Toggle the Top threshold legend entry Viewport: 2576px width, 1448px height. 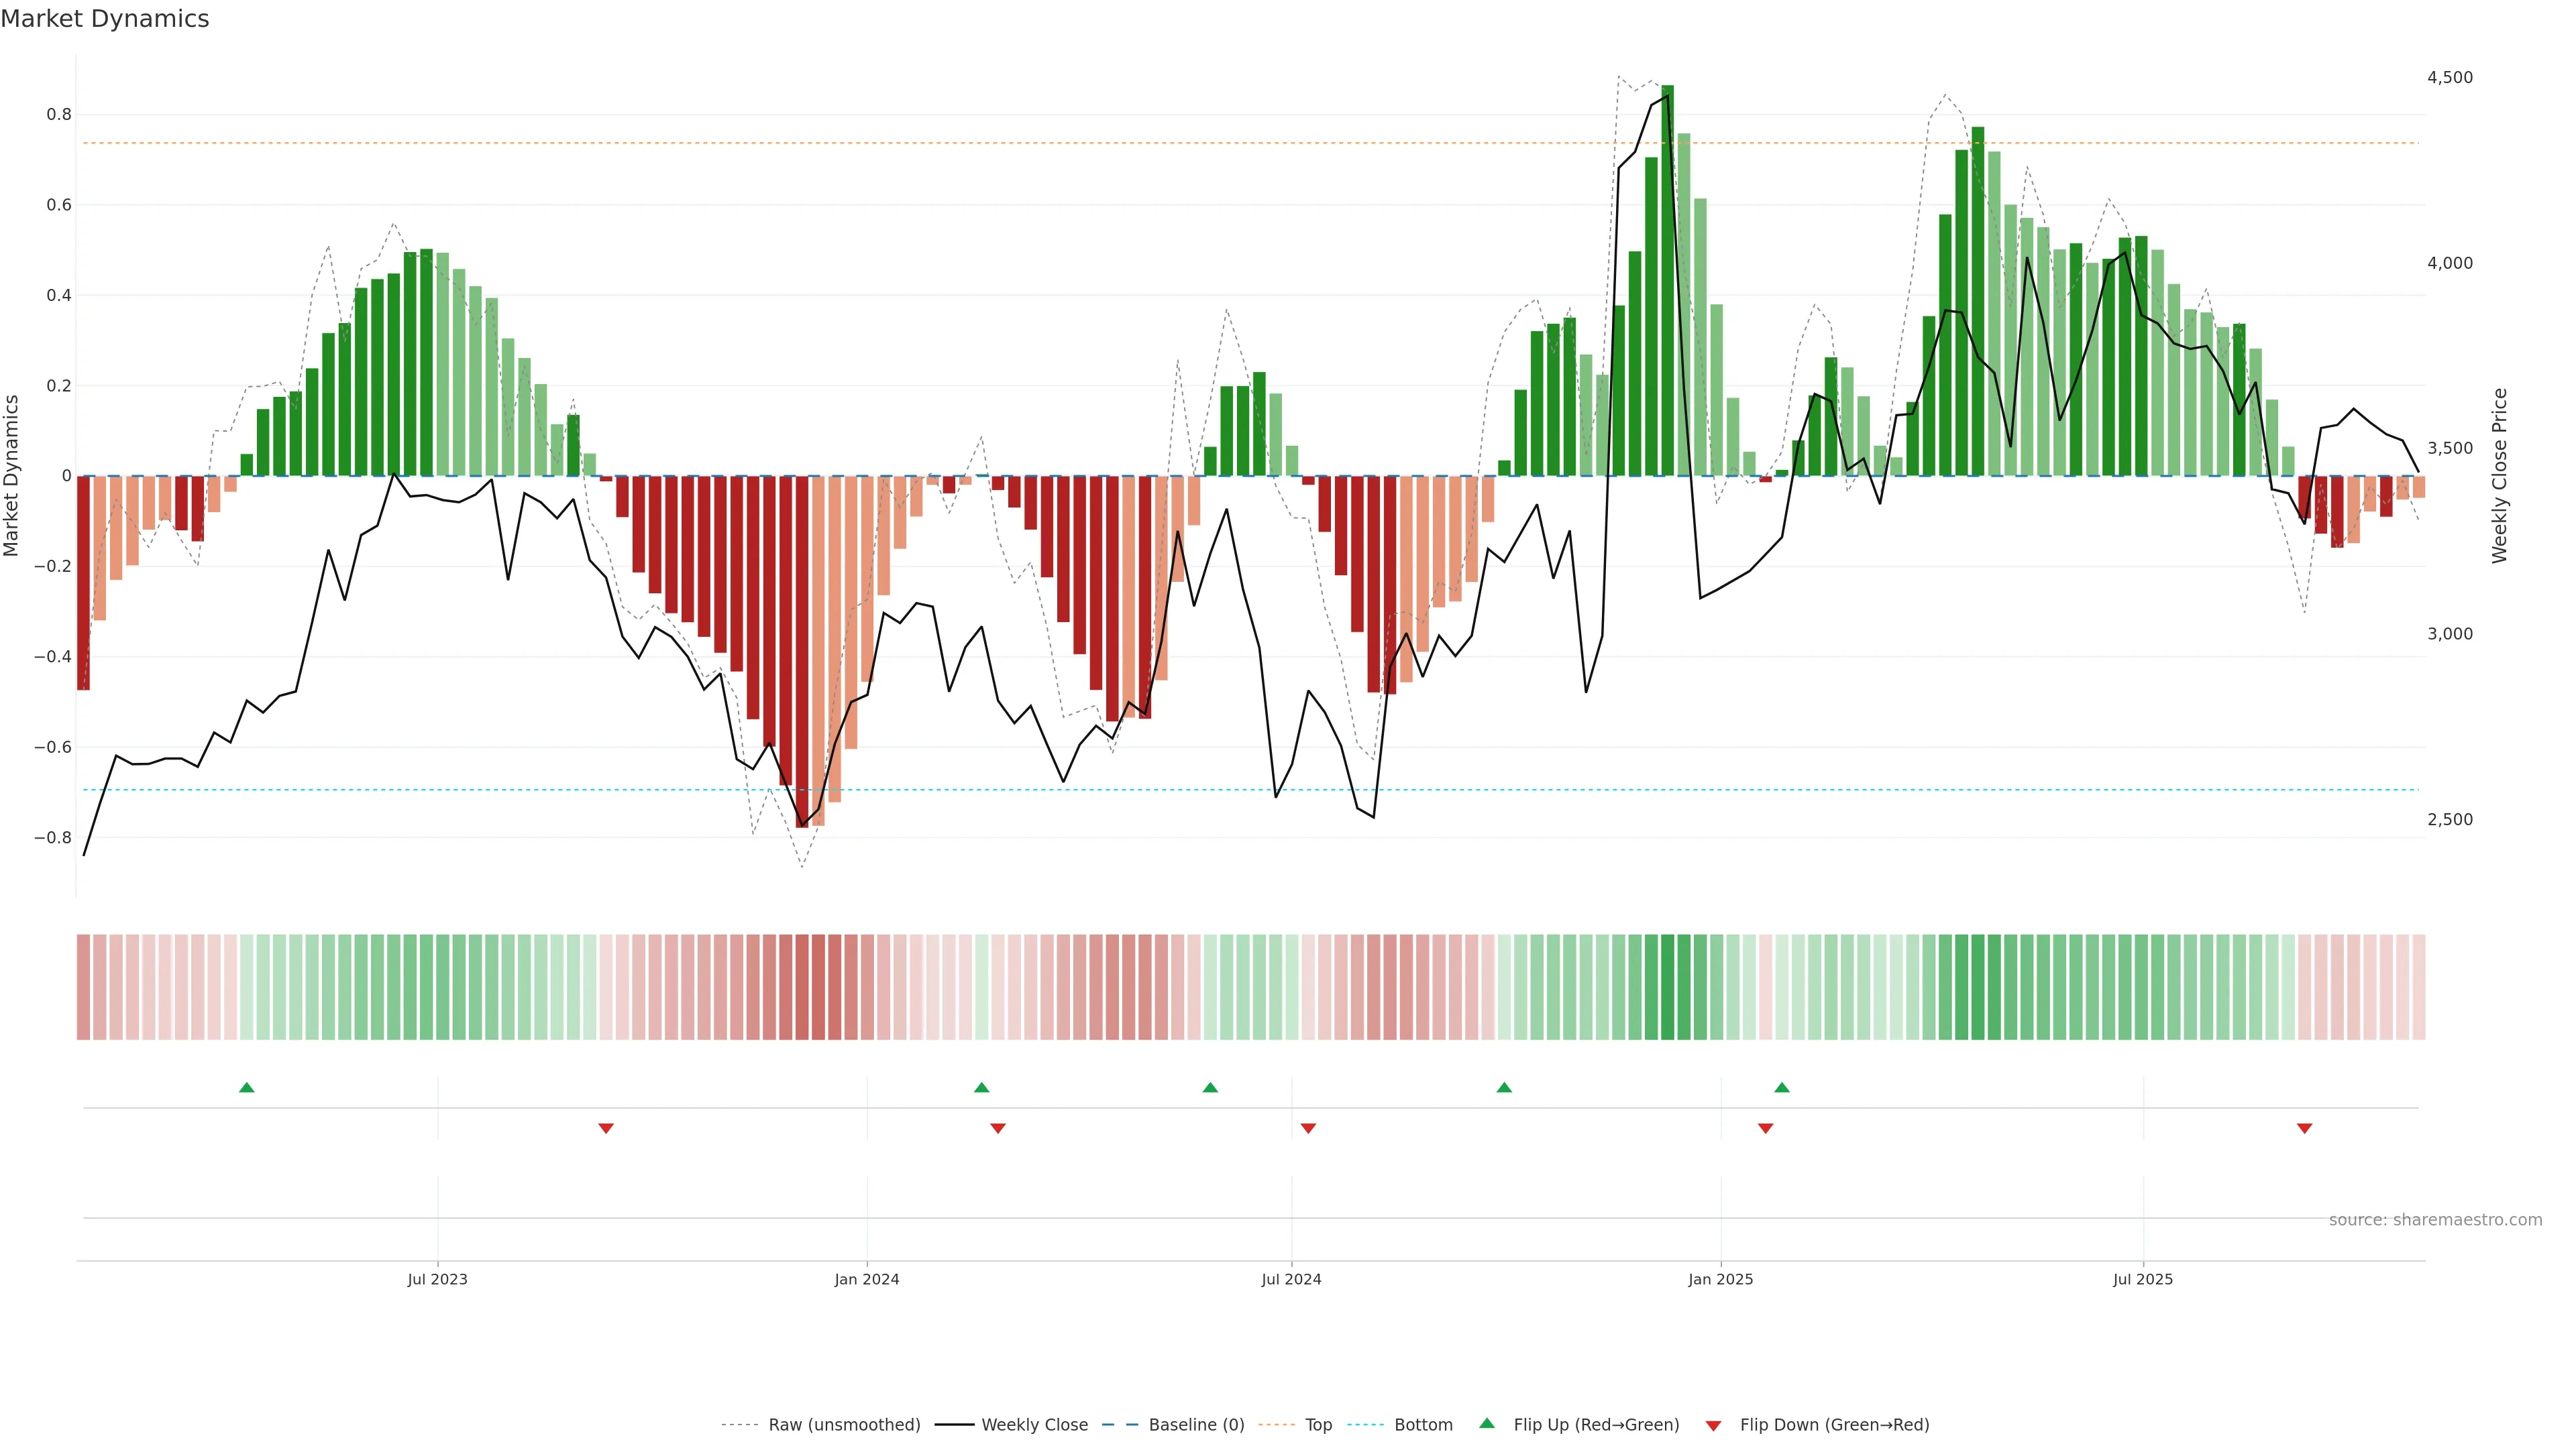pyautogui.click(x=1318, y=1425)
